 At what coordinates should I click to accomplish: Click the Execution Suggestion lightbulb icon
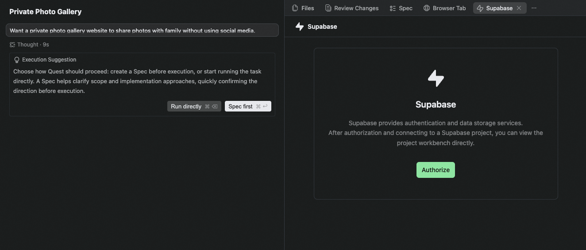(17, 60)
